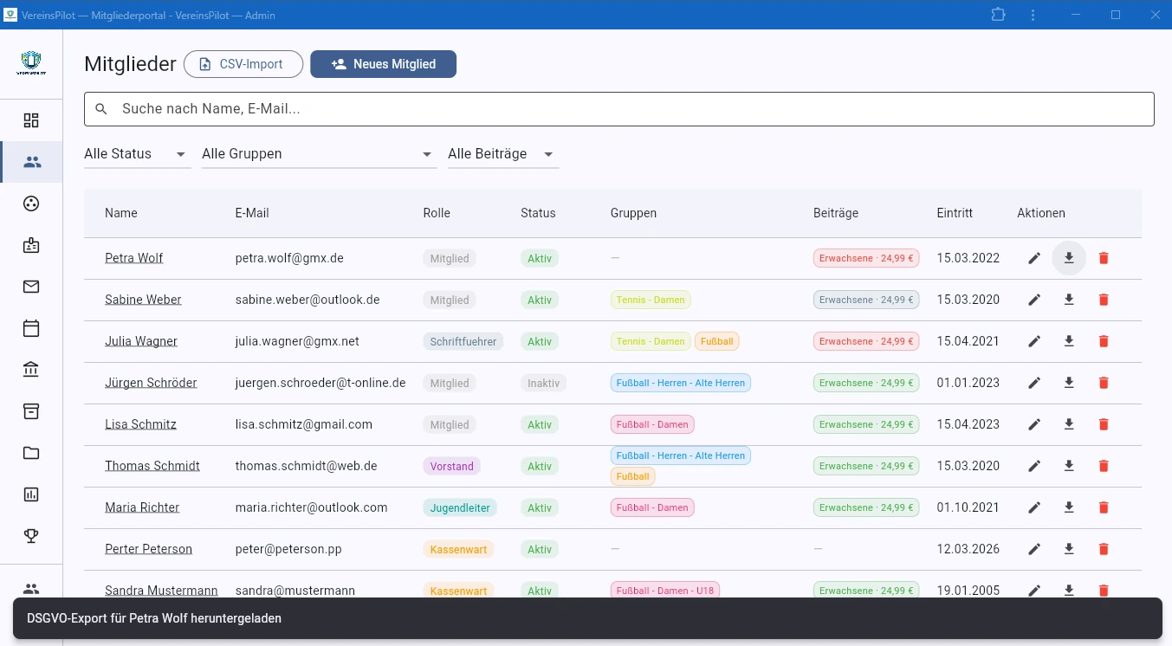Open the trophy icon in the sidebar

coord(31,536)
